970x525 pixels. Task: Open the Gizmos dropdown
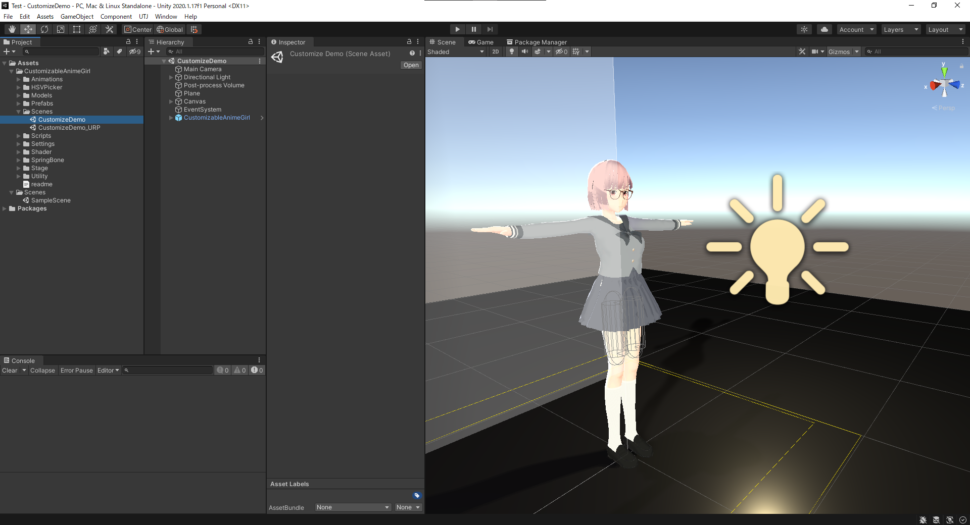point(843,51)
